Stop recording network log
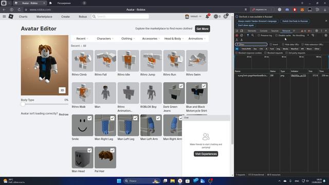 [237, 35]
